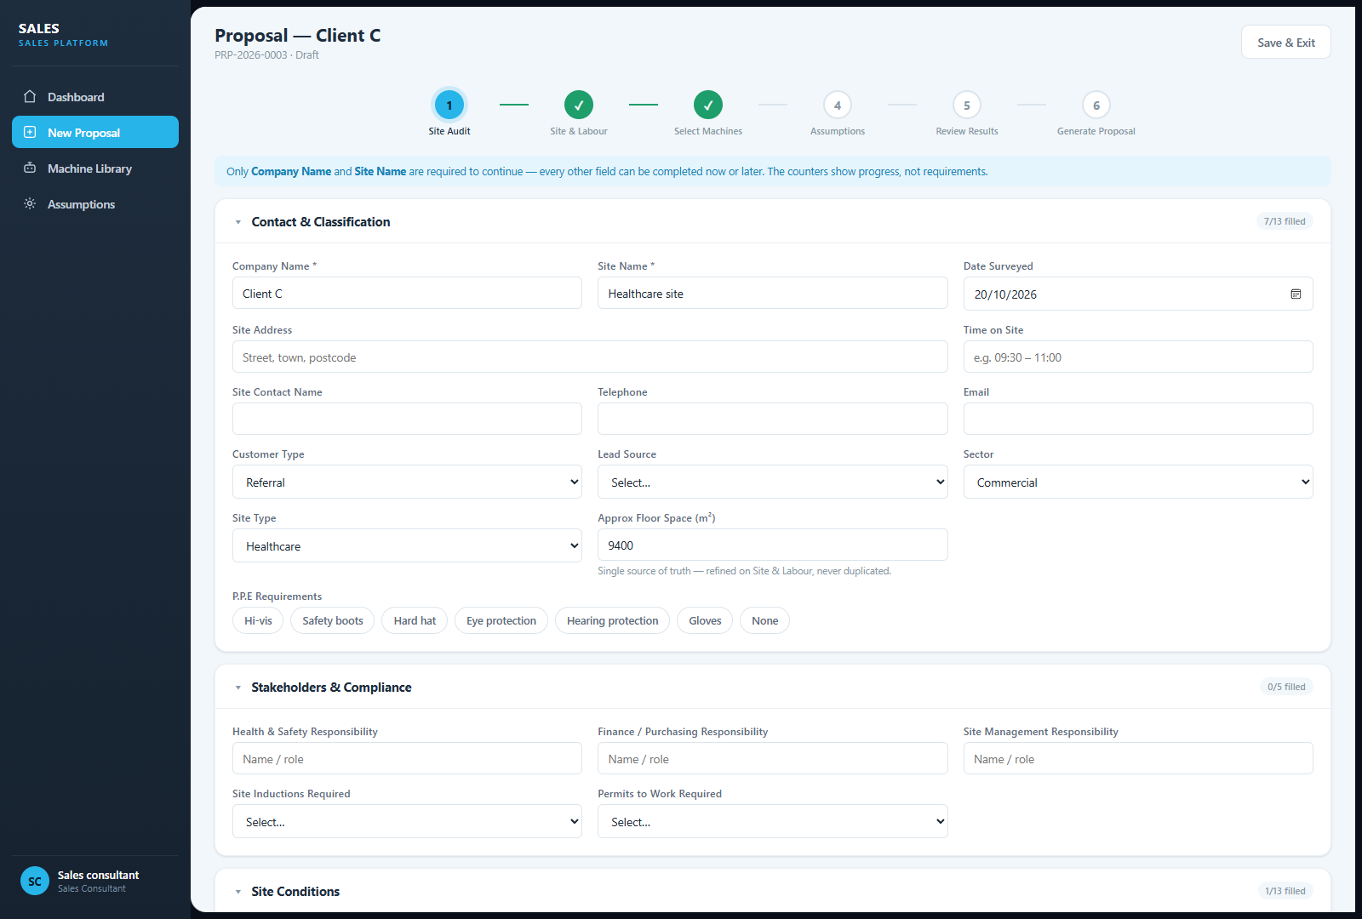Viewport: 1362px width, 919px height.
Task: Open Dashboard in the sidebar
Action: click(x=95, y=97)
